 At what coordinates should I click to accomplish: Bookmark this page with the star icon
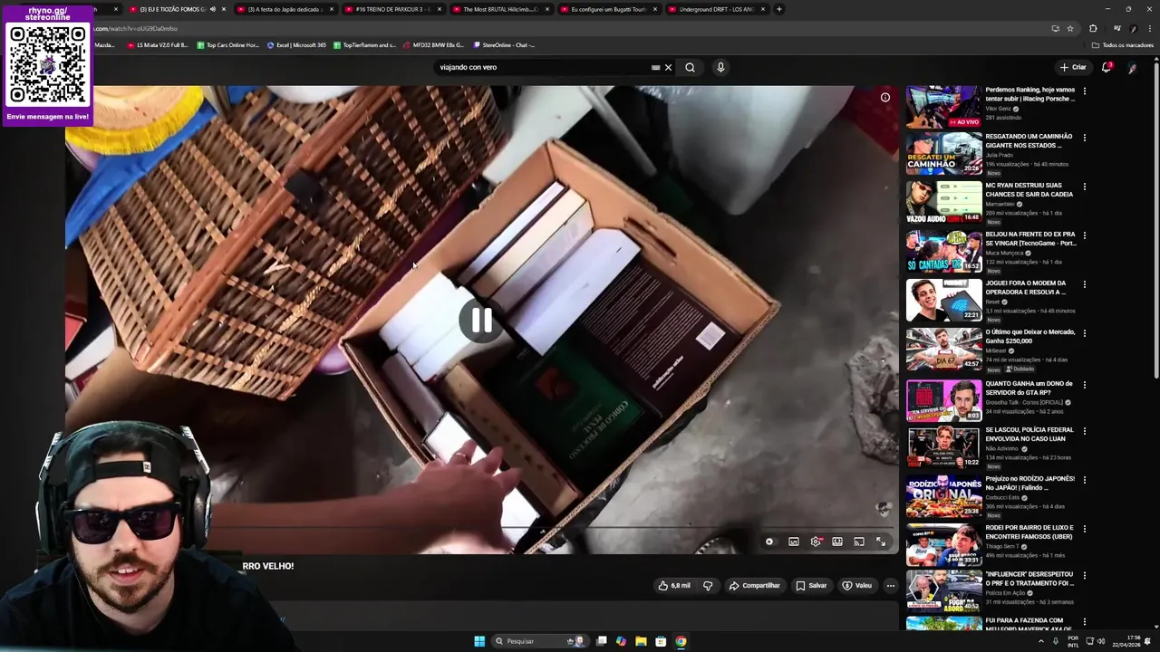point(1070,28)
